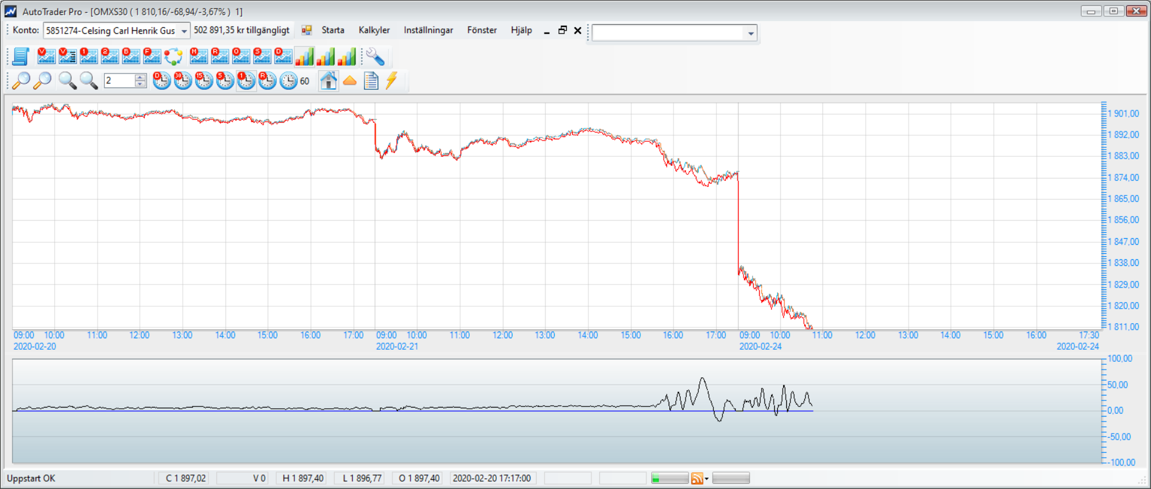Switch to the 1-minute clock interval

(x=246, y=81)
